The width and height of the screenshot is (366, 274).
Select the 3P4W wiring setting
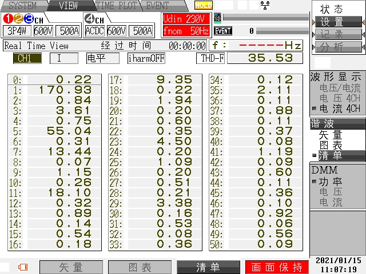coord(17,31)
